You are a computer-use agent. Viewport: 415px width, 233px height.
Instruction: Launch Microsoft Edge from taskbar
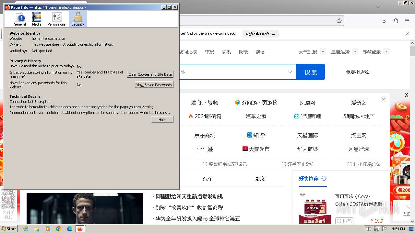[x=70, y=229]
